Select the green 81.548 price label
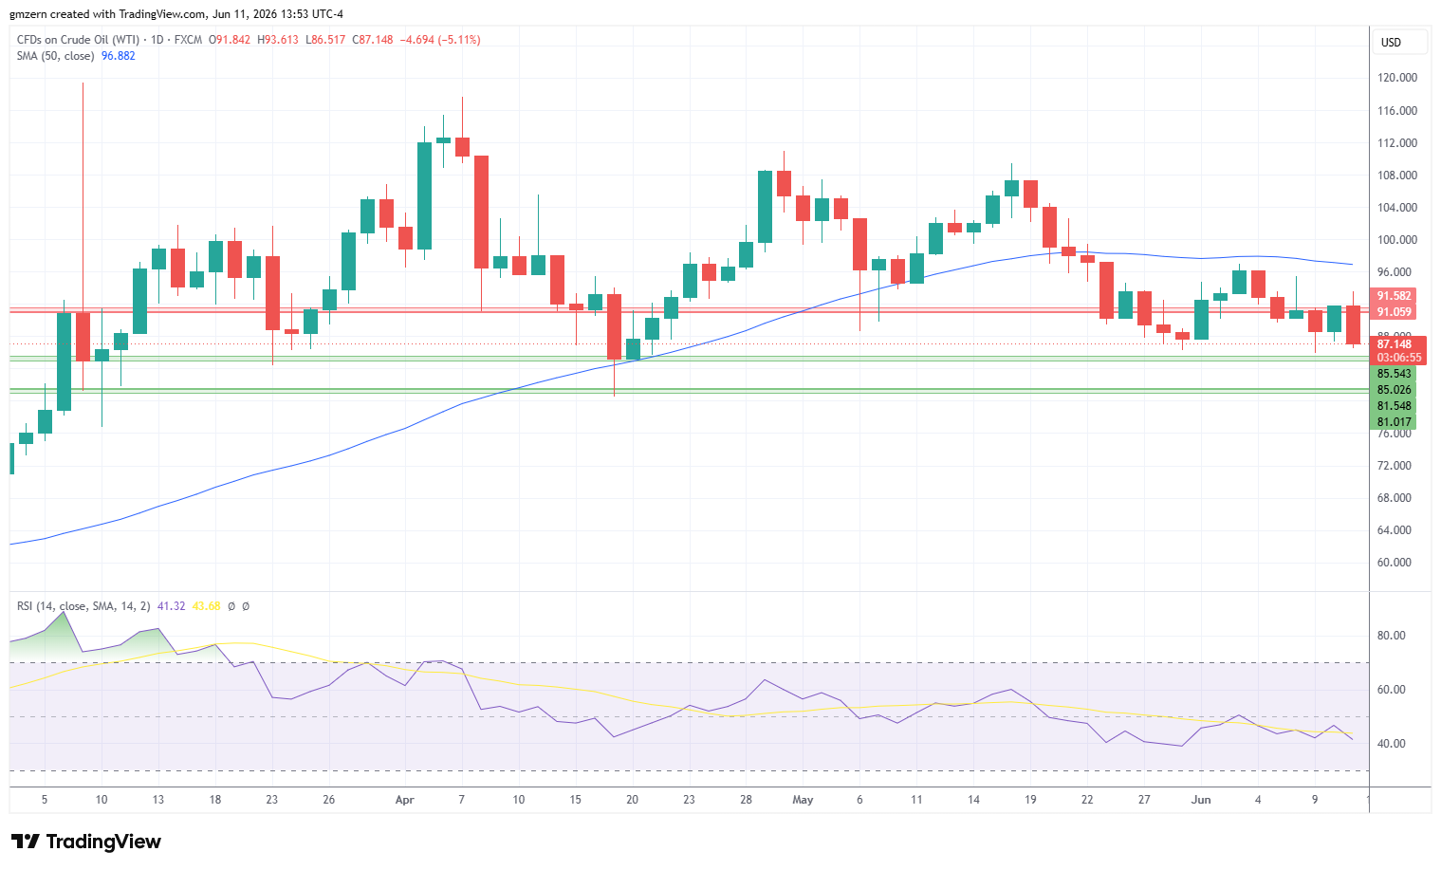This screenshot has height=870, width=1441. [x=1394, y=406]
